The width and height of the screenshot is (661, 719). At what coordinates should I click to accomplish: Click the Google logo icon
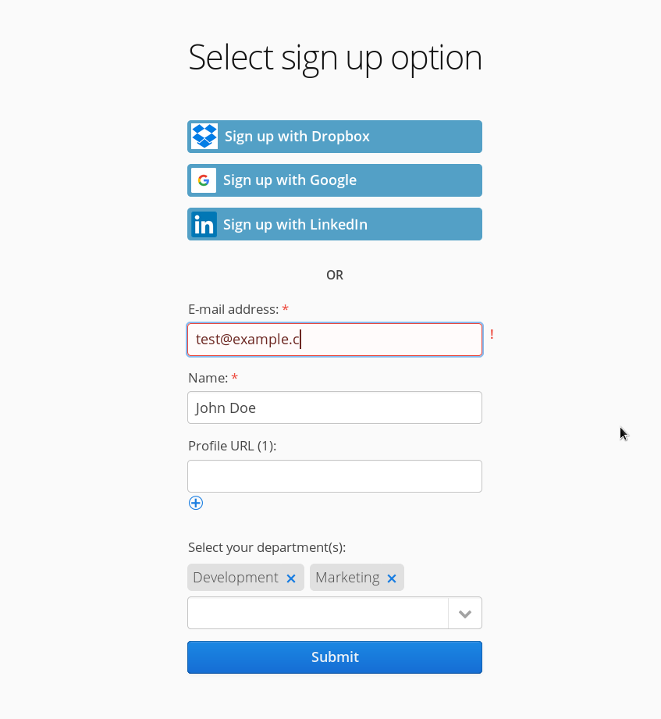point(203,180)
